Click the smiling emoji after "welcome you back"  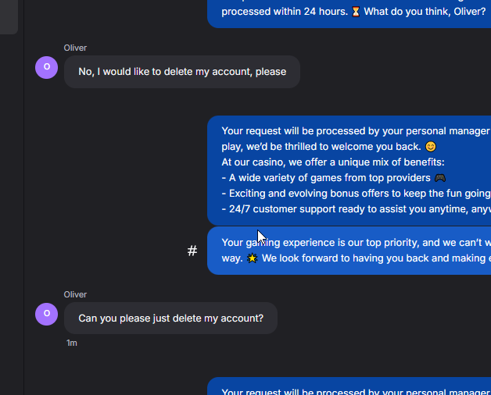pos(431,147)
